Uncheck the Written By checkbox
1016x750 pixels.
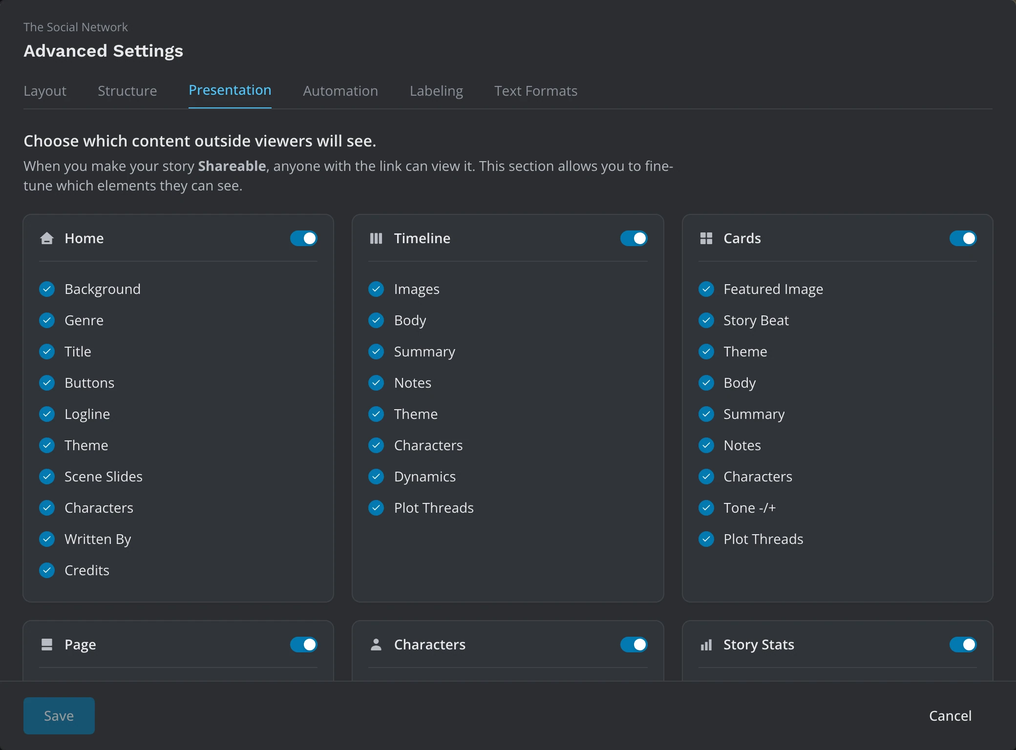point(47,539)
